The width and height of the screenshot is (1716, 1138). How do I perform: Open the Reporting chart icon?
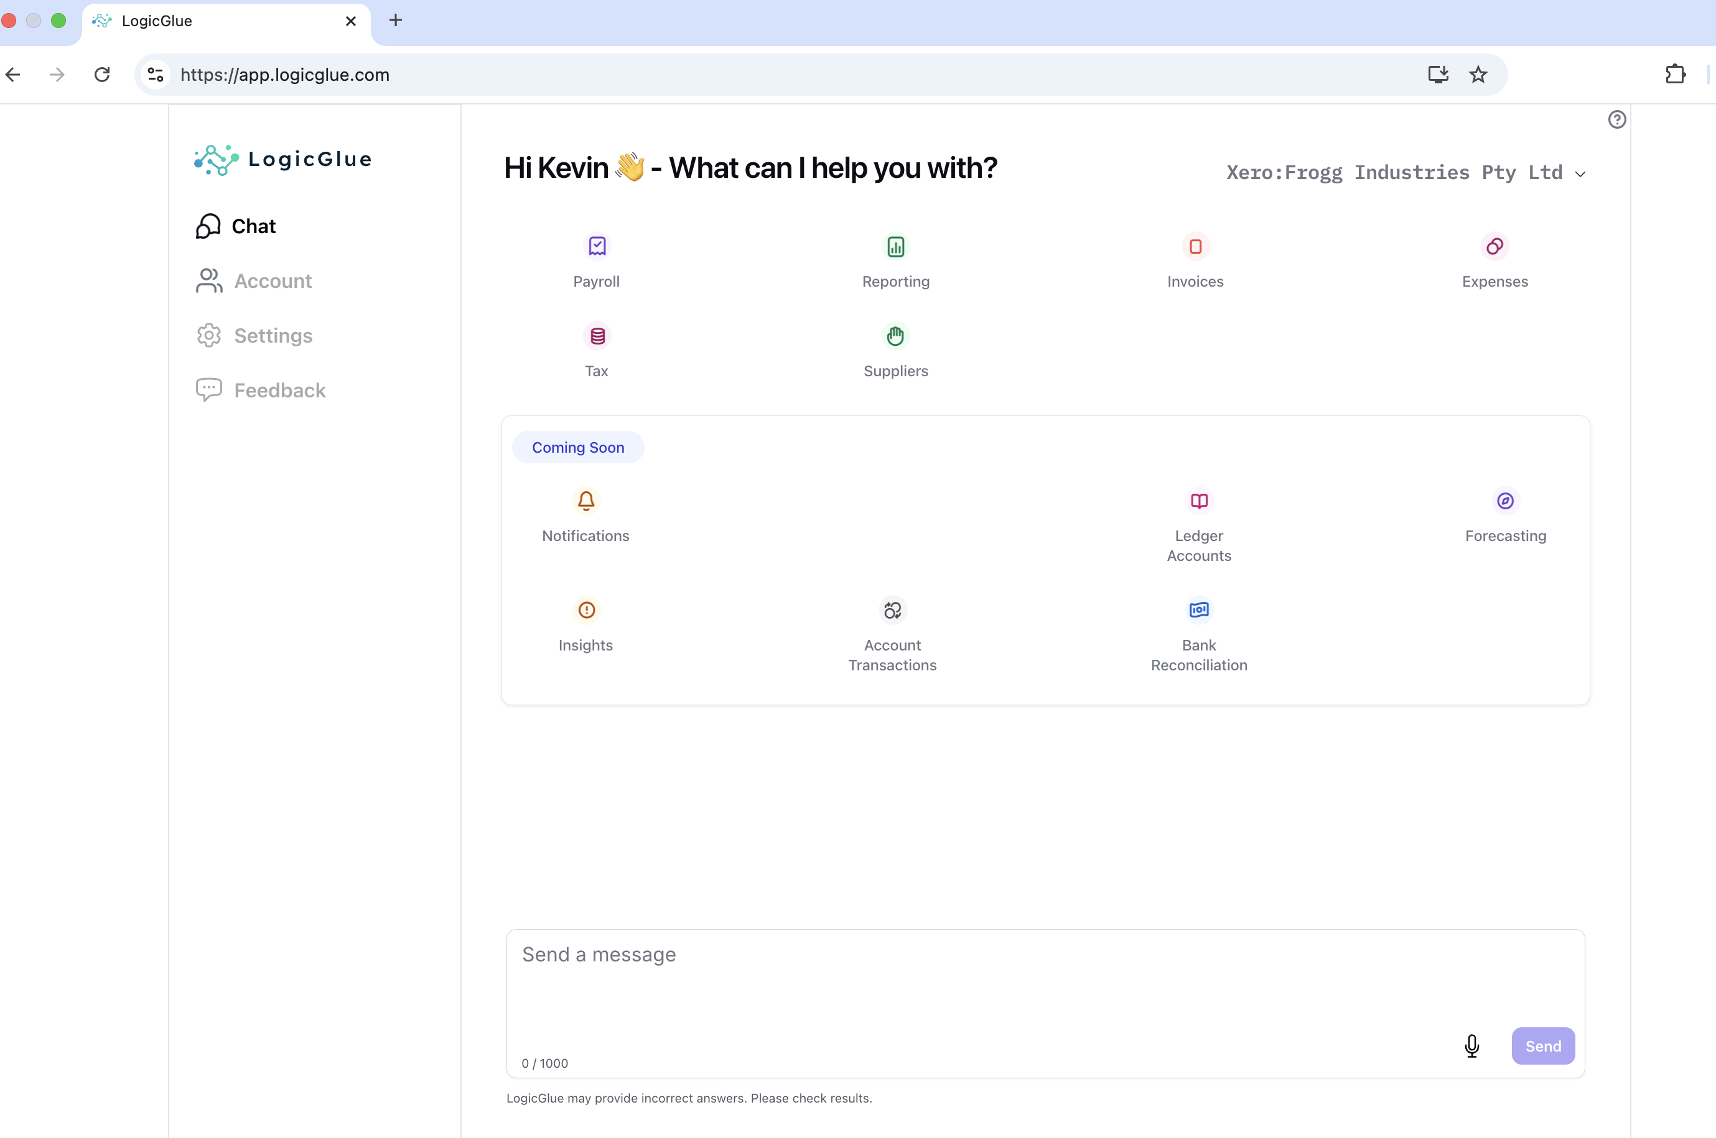coord(896,247)
